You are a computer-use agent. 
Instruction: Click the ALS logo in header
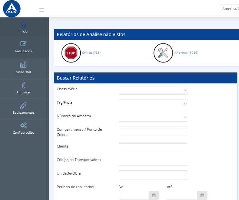(x=12, y=9)
